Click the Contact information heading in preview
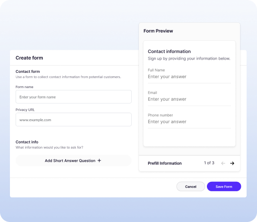This screenshot has height=222, width=257. [169, 52]
